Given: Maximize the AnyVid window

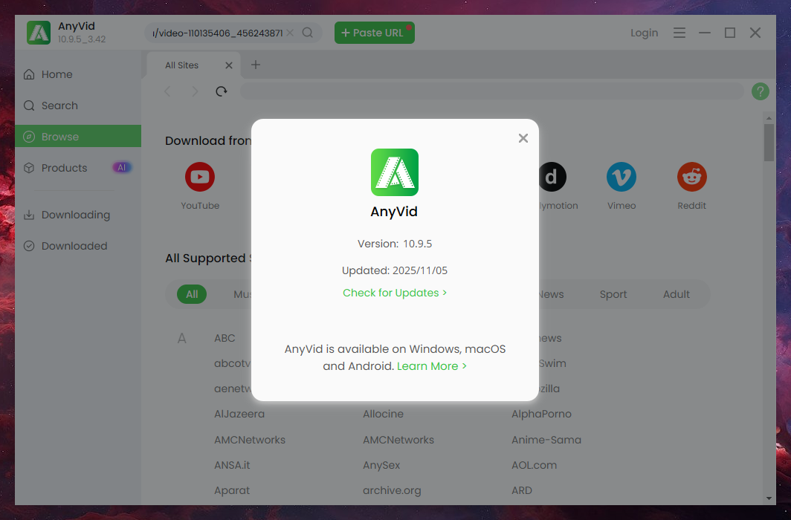Looking at the screenshot, I should (730, 33).
